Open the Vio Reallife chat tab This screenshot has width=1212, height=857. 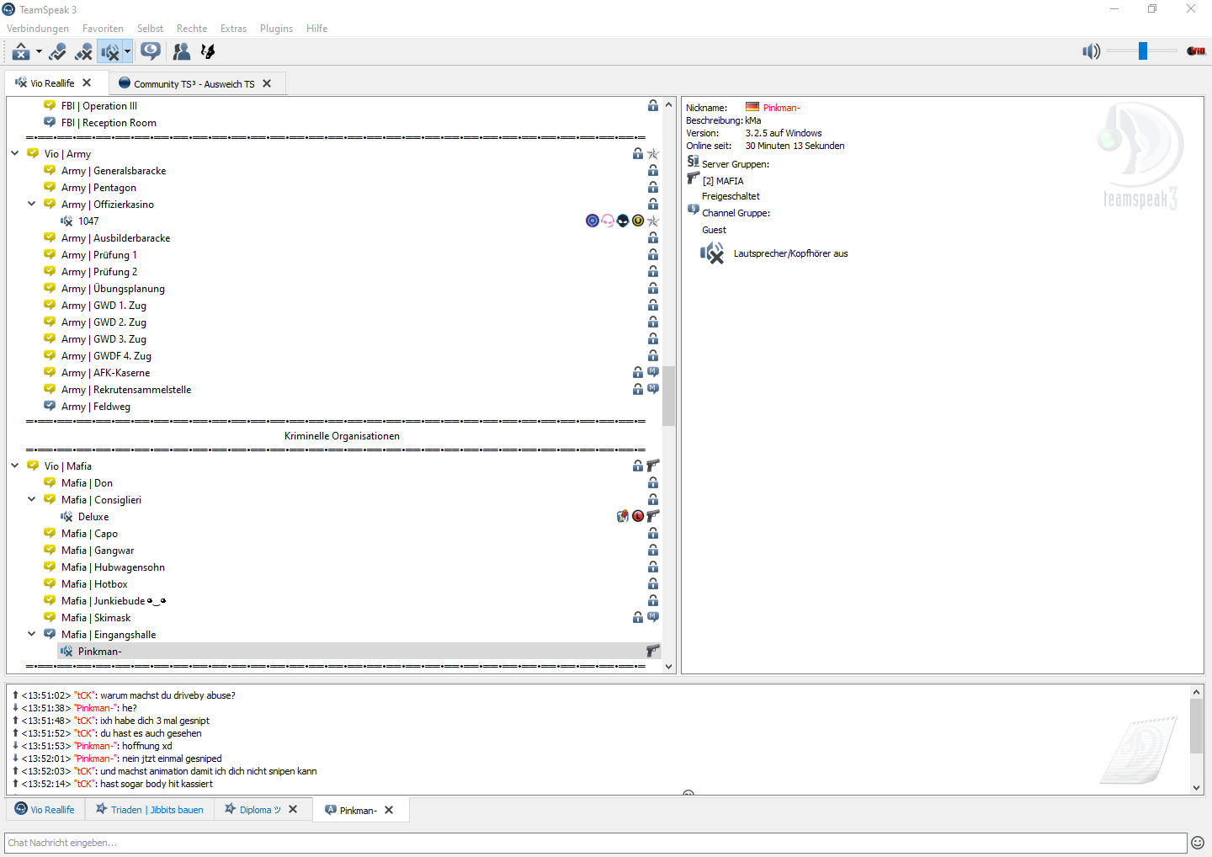(45, 810)
